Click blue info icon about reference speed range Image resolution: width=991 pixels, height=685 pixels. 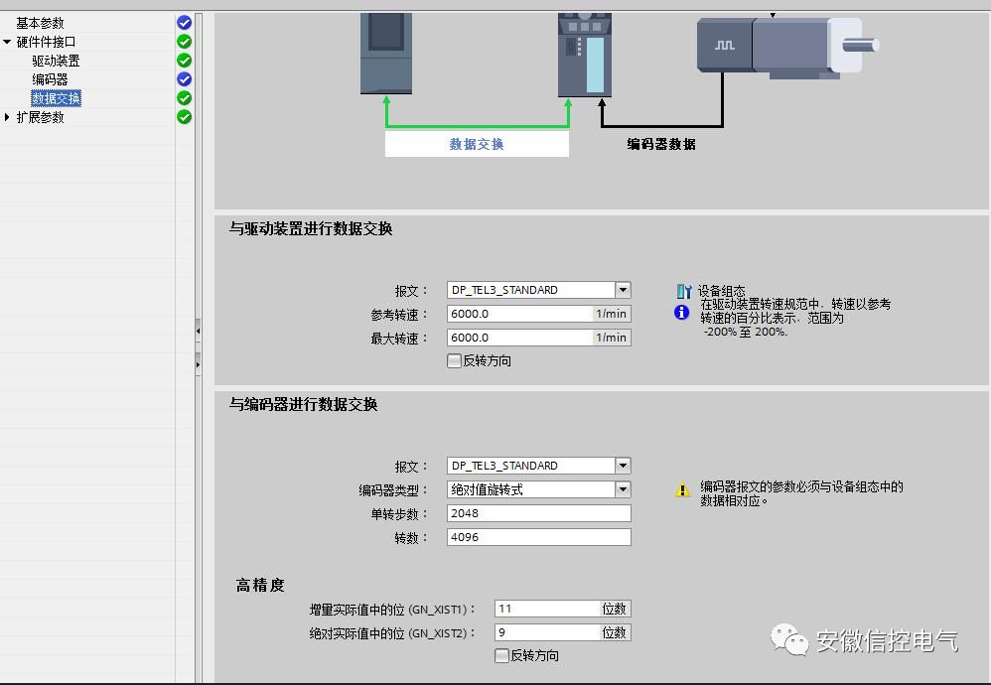click(684, 313)
